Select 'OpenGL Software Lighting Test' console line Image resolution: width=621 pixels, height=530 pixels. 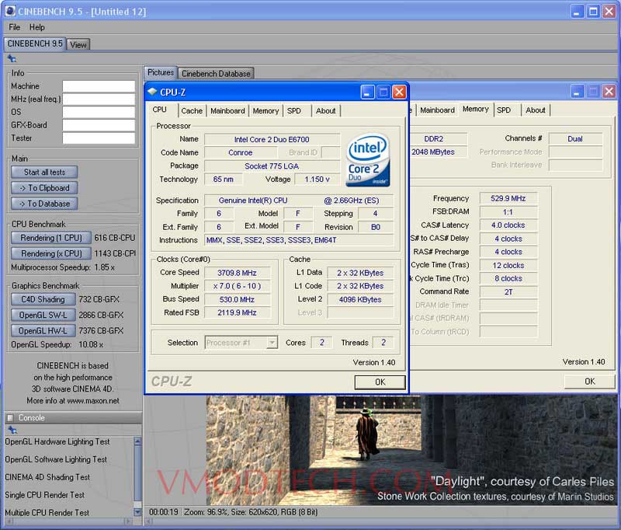click(56, 459)
